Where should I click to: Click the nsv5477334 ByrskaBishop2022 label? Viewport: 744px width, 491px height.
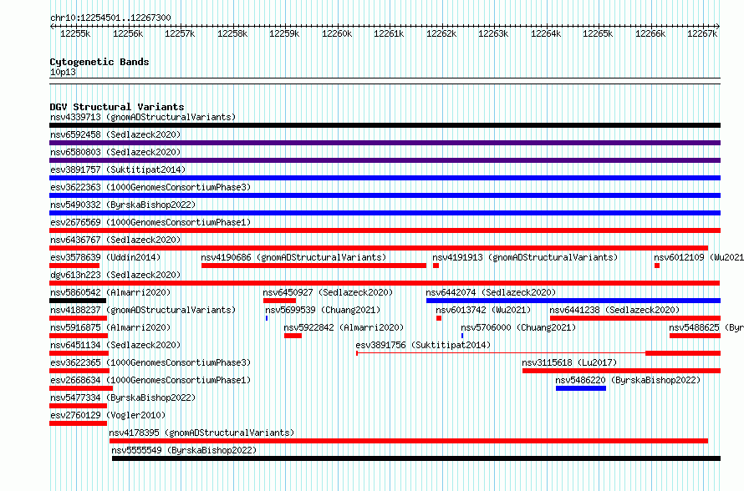click(123, 397)
